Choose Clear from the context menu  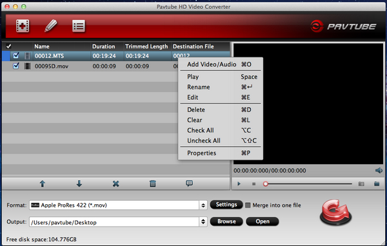coord(221,120)
